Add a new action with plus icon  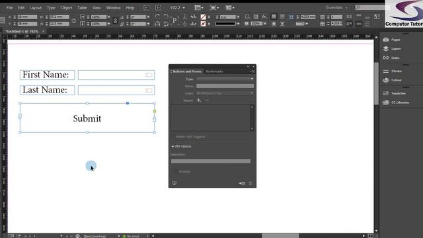coord(199,100)
